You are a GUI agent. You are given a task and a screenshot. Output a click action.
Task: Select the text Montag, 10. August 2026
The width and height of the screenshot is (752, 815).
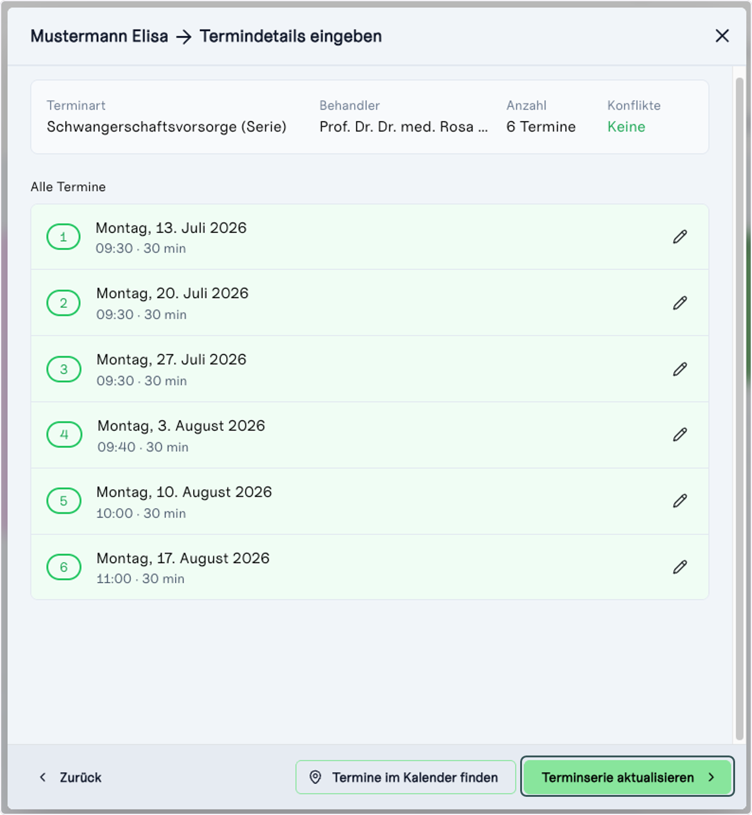[184, 492]
